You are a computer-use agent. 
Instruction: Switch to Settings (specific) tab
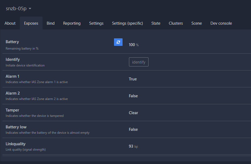127,23
